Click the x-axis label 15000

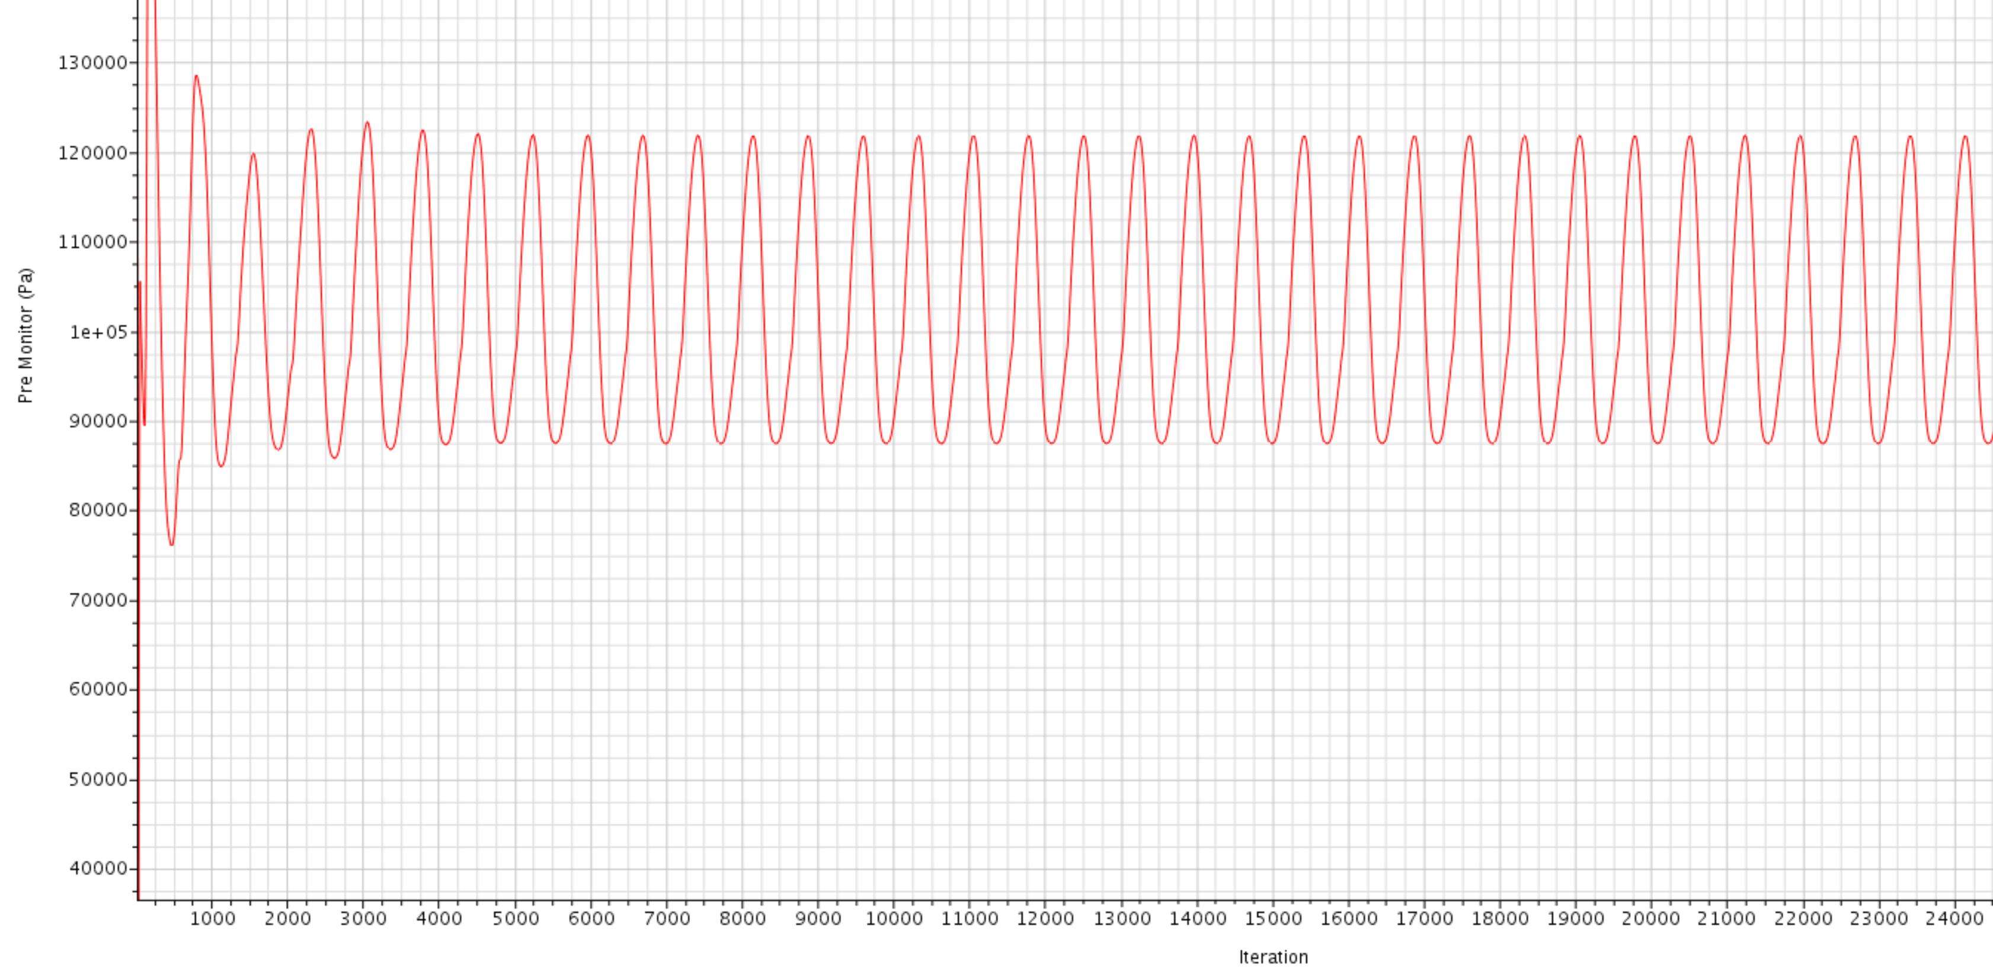pyautogui.click(x=1274, y=919)
